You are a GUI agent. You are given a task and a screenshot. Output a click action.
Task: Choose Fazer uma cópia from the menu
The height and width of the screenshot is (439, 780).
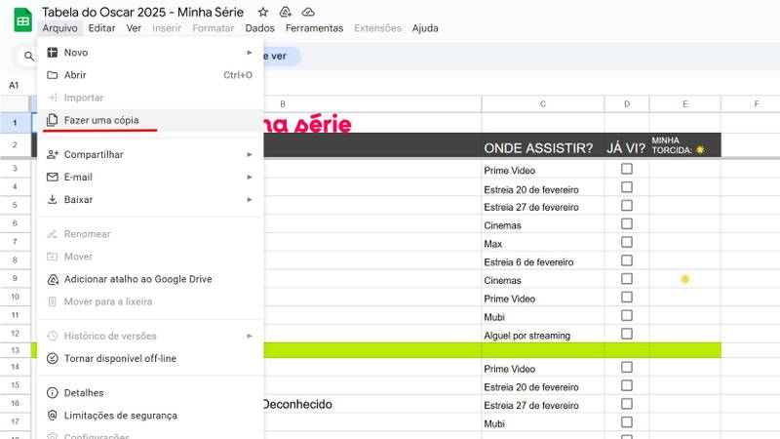[150, 120]
